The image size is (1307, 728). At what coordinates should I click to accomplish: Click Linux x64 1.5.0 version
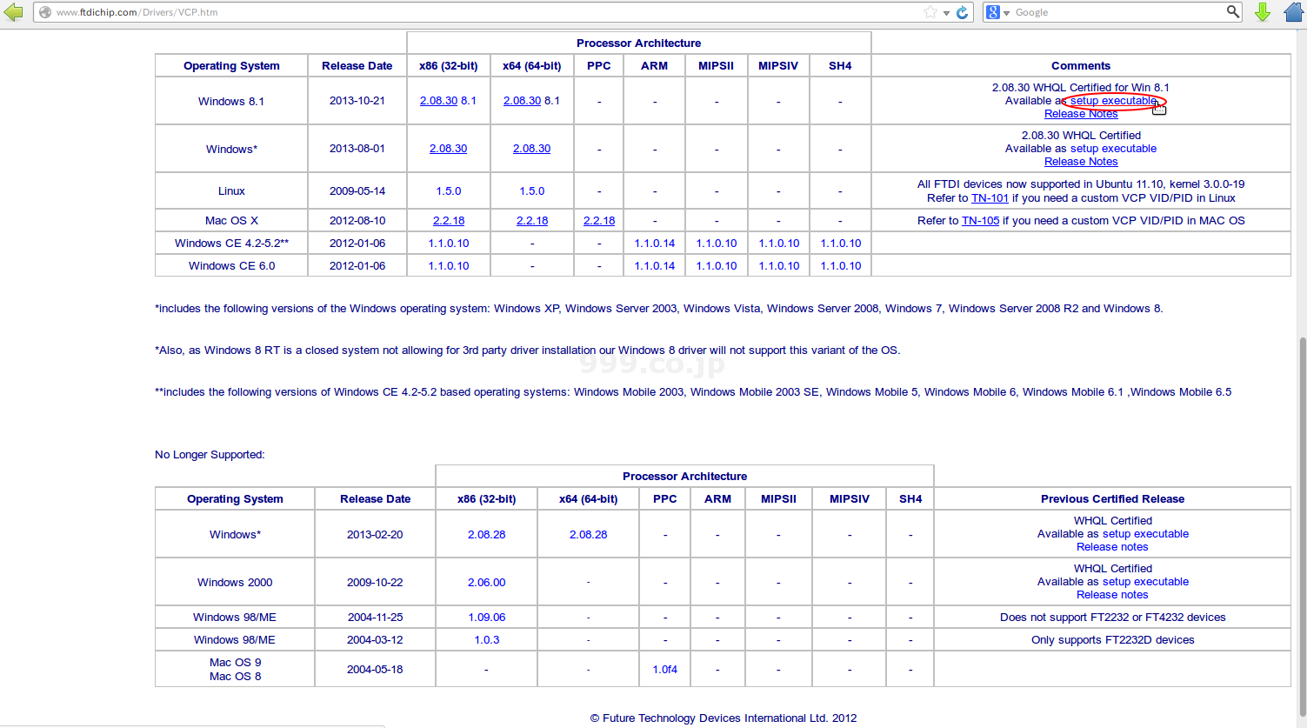point(532,191)
